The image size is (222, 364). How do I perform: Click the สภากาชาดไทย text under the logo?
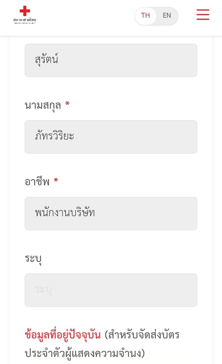point(25,20)
